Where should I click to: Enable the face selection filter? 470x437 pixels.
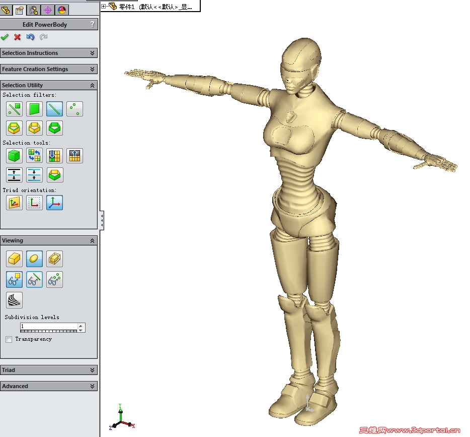point(35,109)
